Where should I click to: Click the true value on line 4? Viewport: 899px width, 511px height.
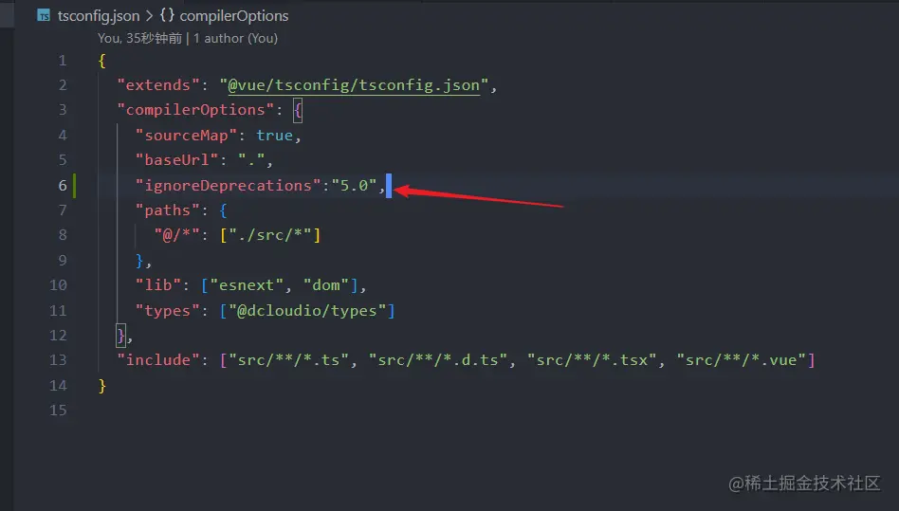point(275,136)
